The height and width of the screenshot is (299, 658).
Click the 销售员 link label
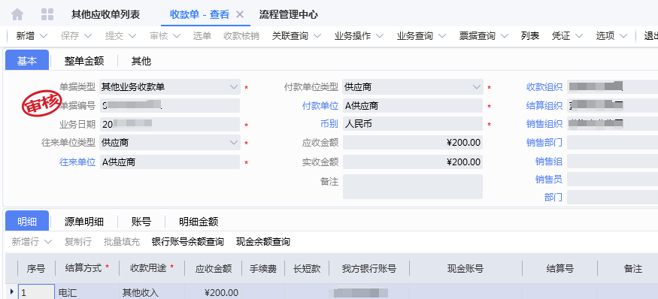[549, 180]
